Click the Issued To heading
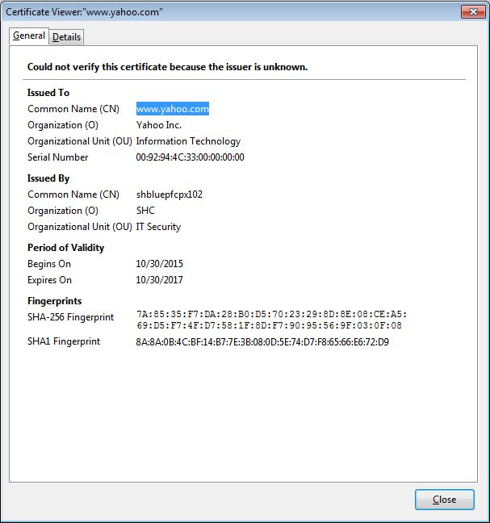490x523 pixels. pyautogui.click(x=48, y=93)
